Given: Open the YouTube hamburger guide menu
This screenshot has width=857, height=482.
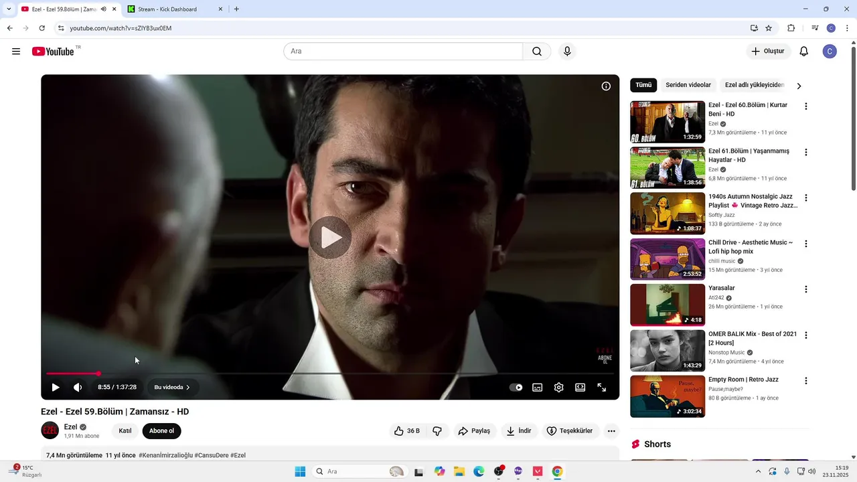Looking at the screenshot, I should click(16, 52).
